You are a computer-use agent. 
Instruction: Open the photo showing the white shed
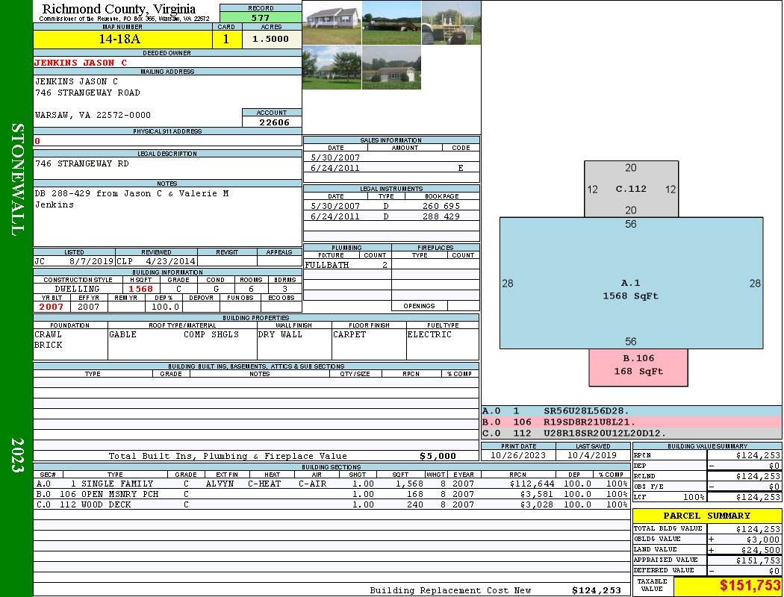click(x=391, y=68)
